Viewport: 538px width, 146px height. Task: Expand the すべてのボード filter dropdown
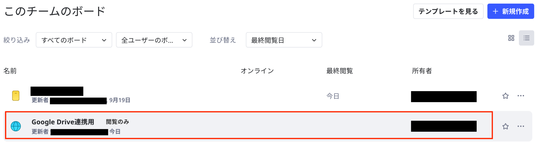coord(74,40)
